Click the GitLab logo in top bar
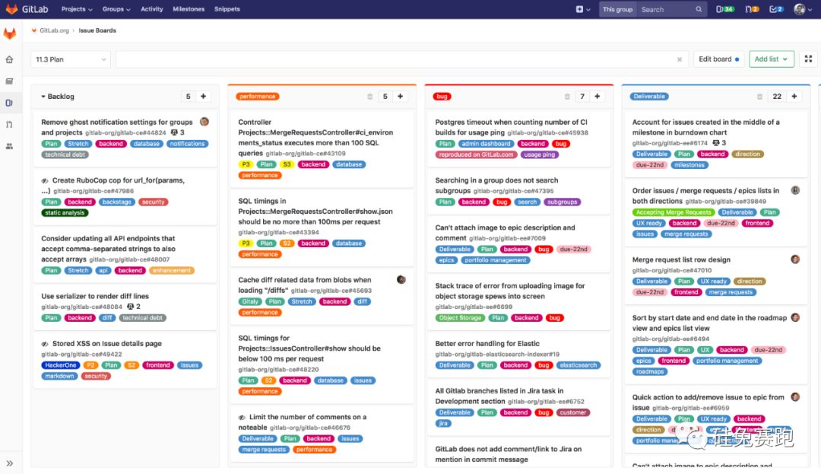The width and height of the screenshot is (821, 474). (27, 9)
